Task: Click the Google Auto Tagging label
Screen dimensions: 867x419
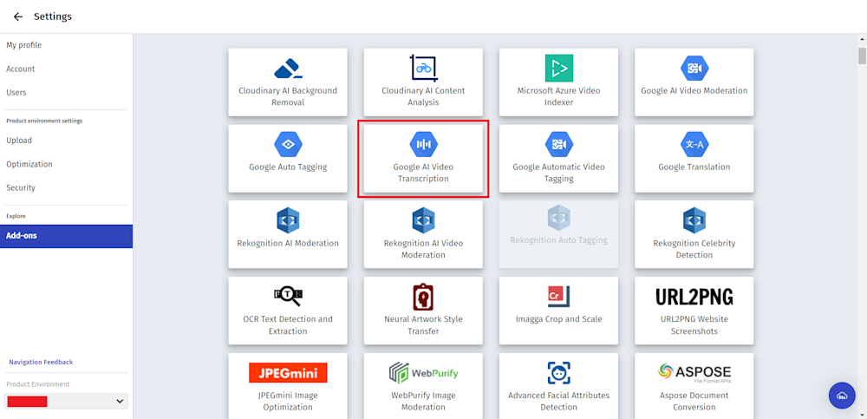Action: point(288,167)
